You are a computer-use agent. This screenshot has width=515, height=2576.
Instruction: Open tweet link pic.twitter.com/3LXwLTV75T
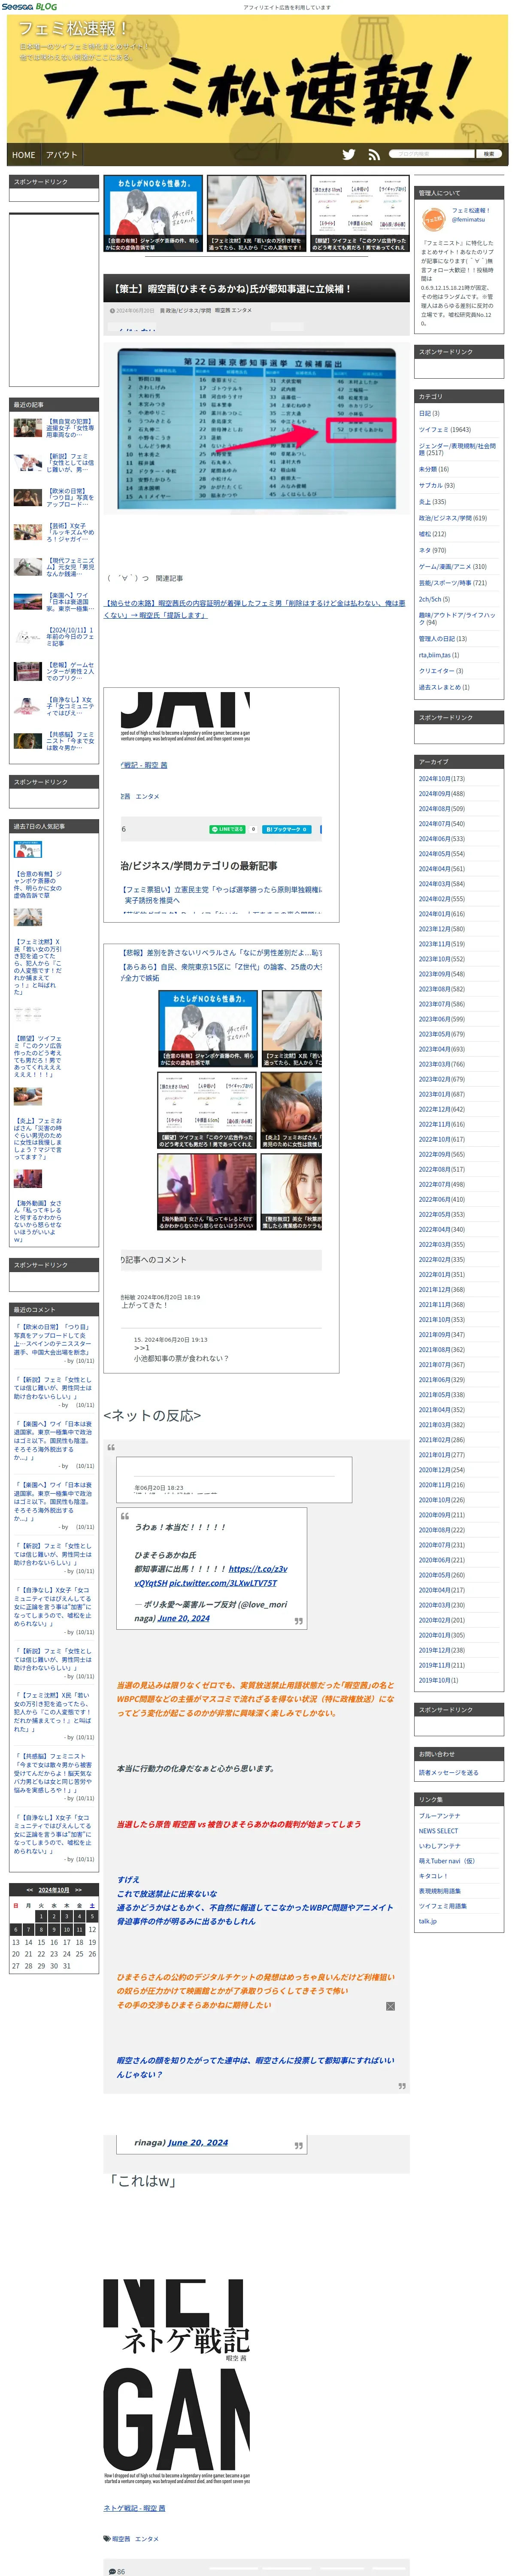click(223, 1583)
